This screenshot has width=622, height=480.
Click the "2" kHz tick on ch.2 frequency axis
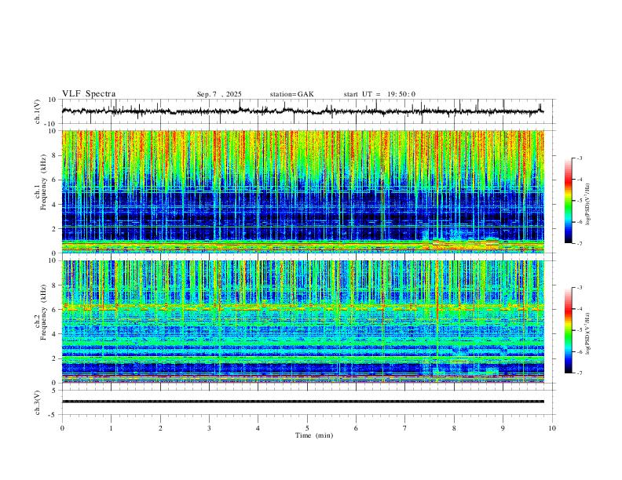pyautogui.click(x=54, y=358)
